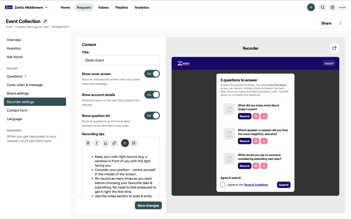
Task: Check the agree to Terms checkbox
Action: point(222,185)
